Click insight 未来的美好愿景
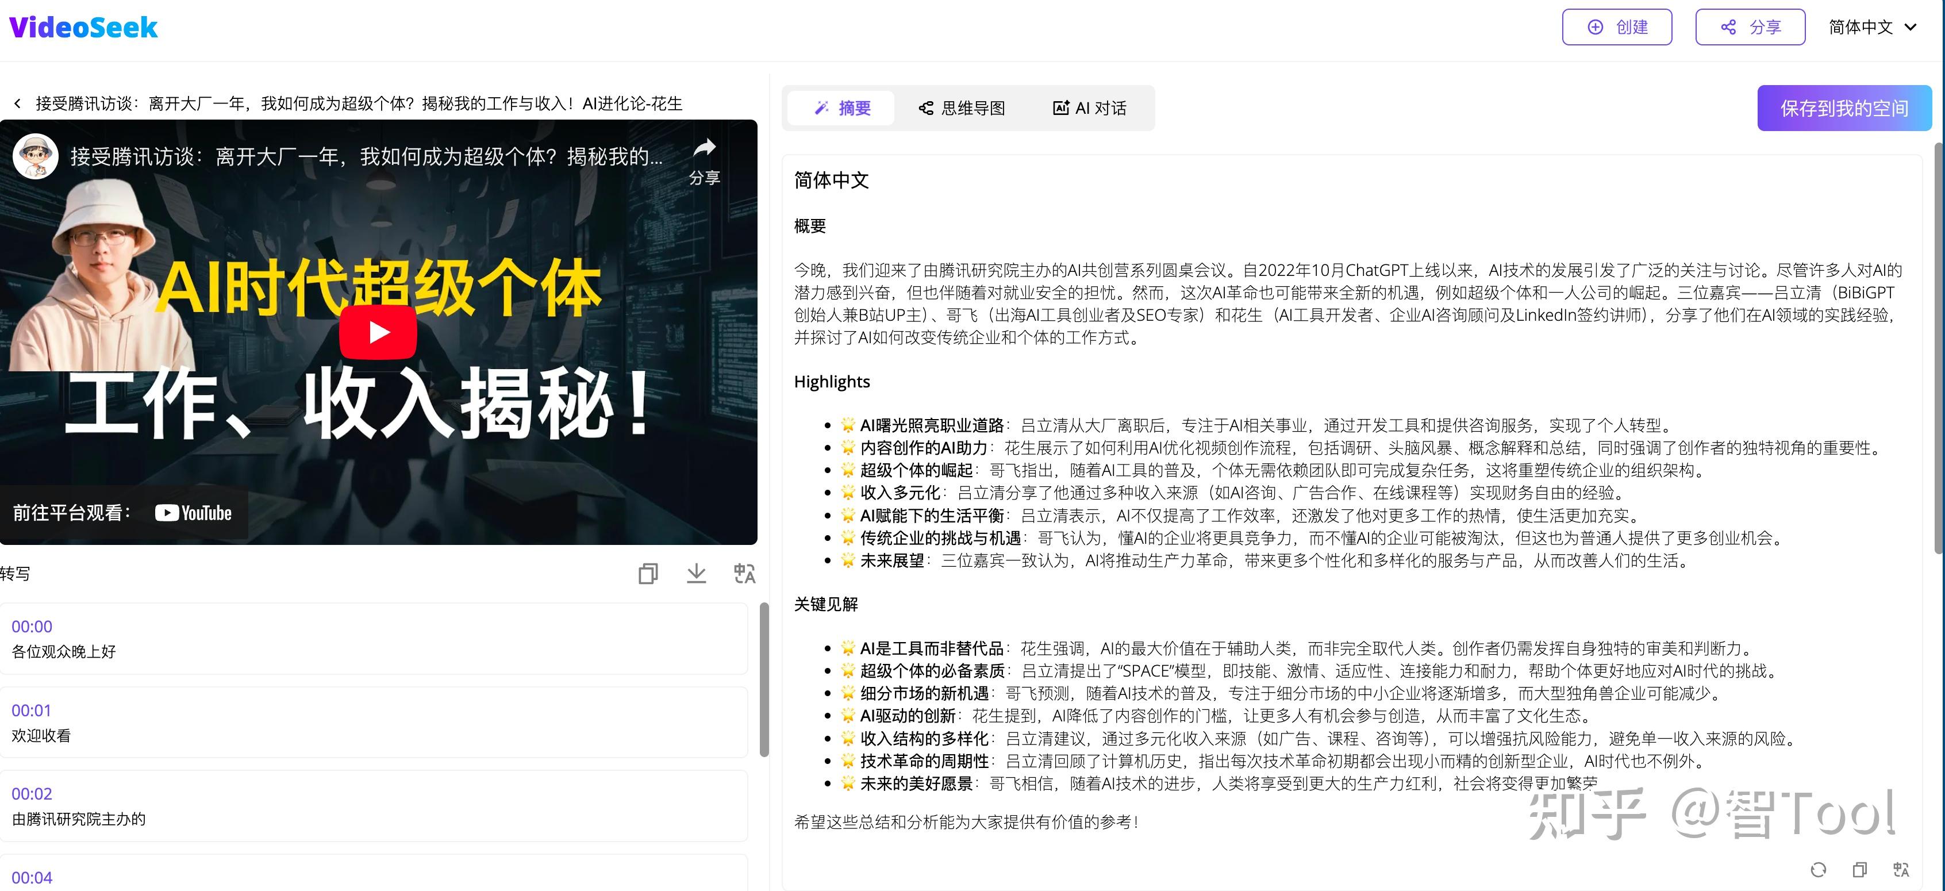The image size is (1945, 891). pos(917,784)
